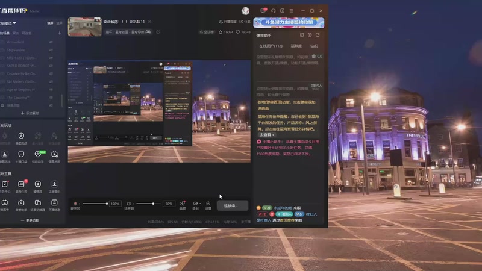This screenshot has width=482, height=271.
Task: Switch to the 横屏 landscape tab
Action: click(50, 23)
